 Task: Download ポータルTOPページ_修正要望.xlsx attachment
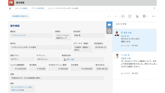tap(22, 89)
